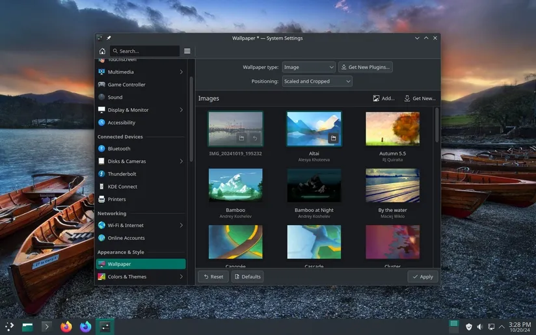Viewport: 536px width, 335px height.
Task: Click the virtual desktop pager in taskbar
Action: point(453,327)
